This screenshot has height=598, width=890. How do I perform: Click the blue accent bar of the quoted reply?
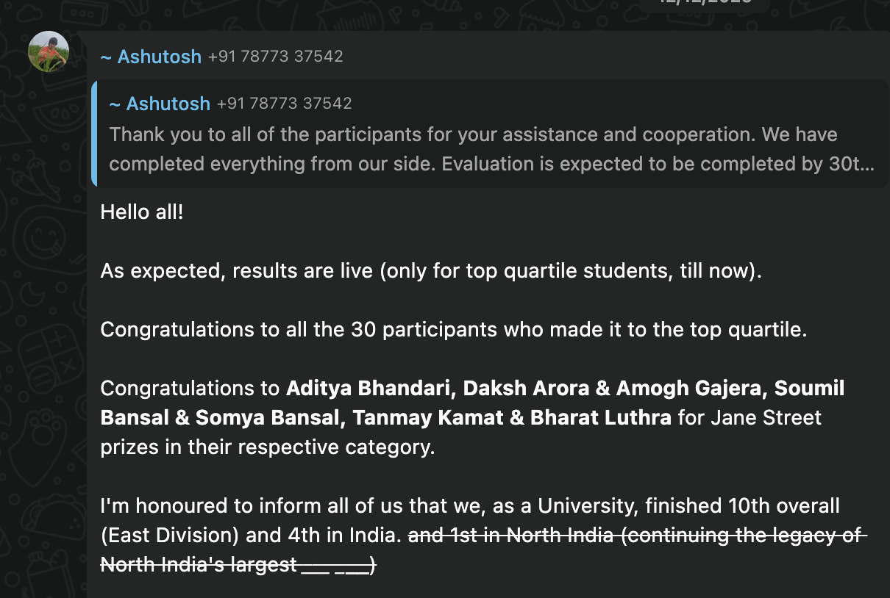click(94, 134)
